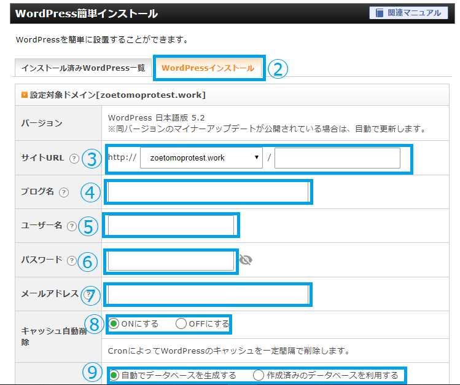Click help icon next to ユーザー名
460x385 pixels.
click(x=72, y=226)
